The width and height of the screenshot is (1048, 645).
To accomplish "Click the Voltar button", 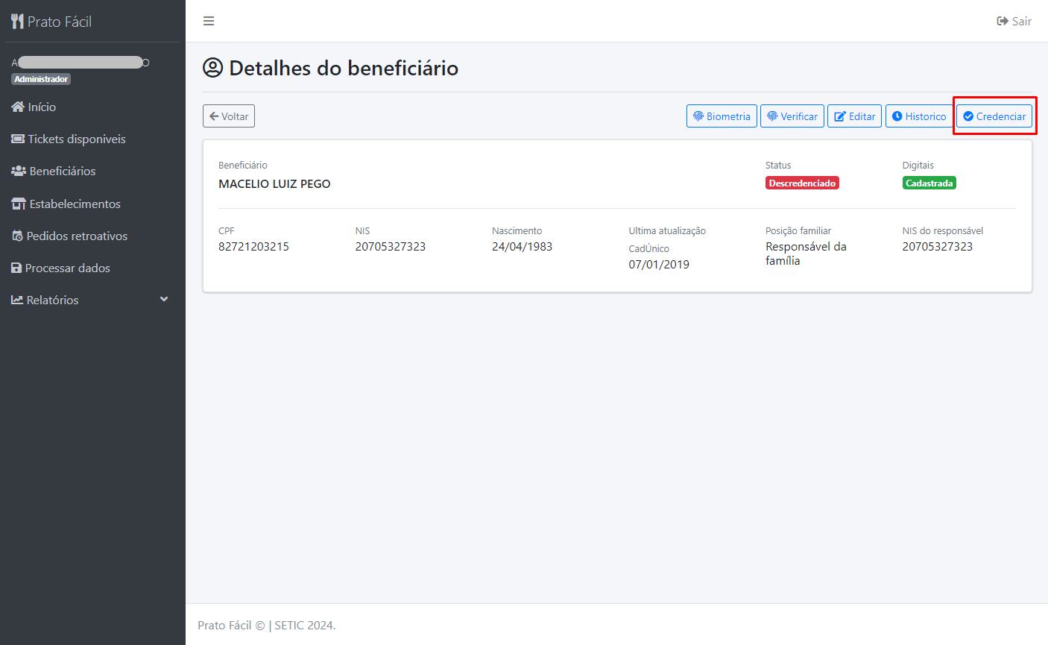I will click(228, 116).
